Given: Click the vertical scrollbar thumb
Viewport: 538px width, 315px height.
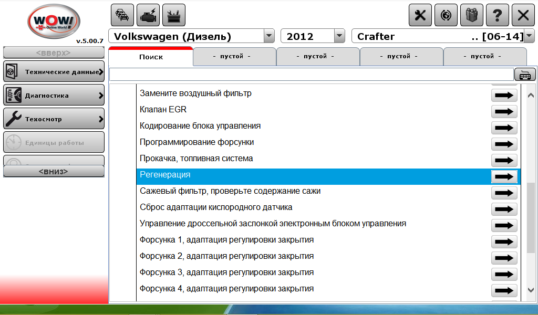Looking at the screenshot, I should point(531,218).
